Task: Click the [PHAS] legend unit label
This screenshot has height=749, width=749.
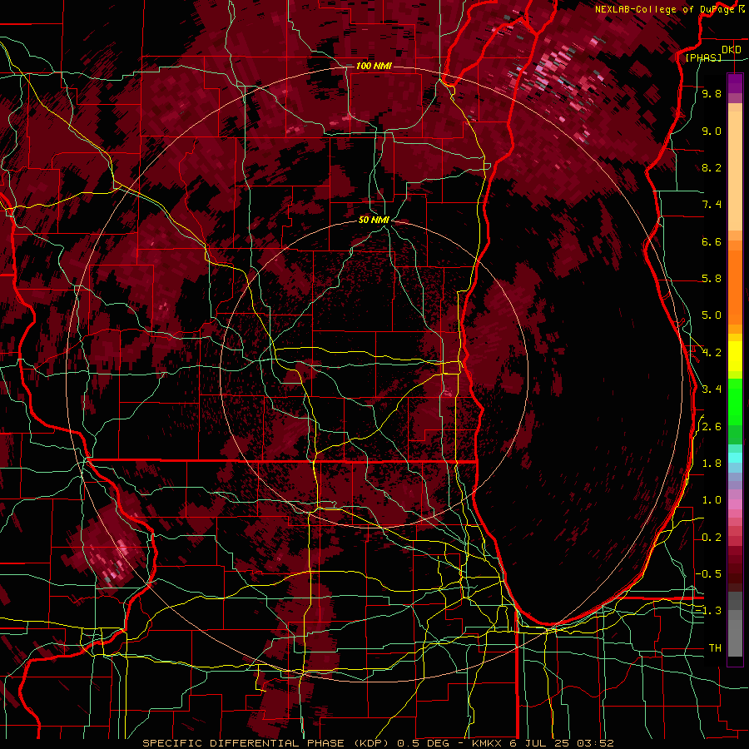Action: coord(703,58)
